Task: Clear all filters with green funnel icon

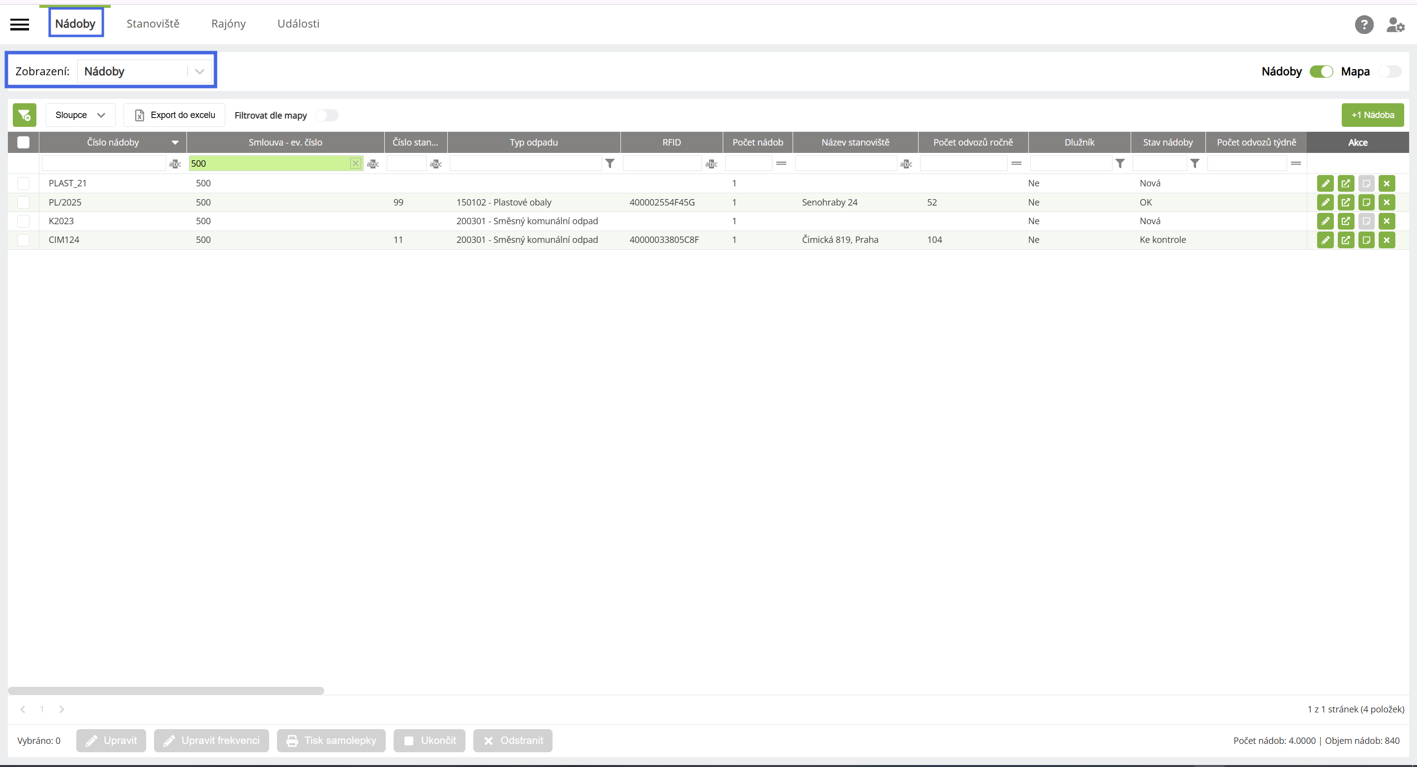Action: click(24, 115)
